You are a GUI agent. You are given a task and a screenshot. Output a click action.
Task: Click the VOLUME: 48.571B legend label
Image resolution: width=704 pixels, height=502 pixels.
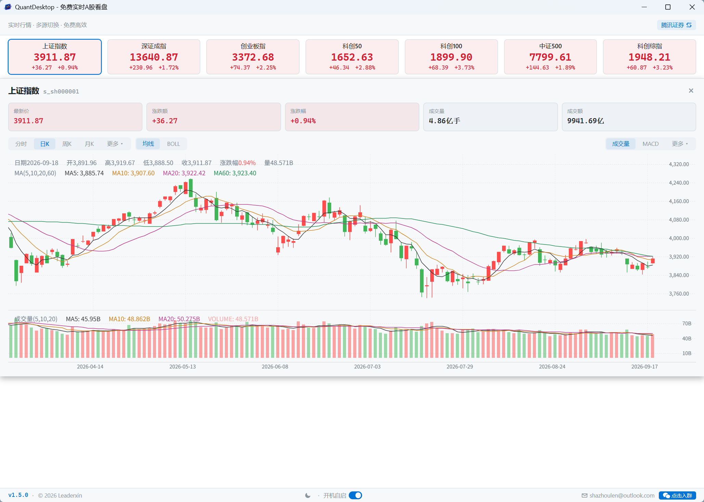pyautogui.click(x=233, y=319)
